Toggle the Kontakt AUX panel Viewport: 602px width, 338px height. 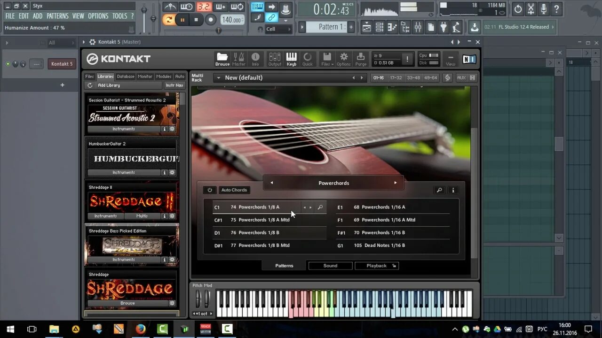(461, 77)
